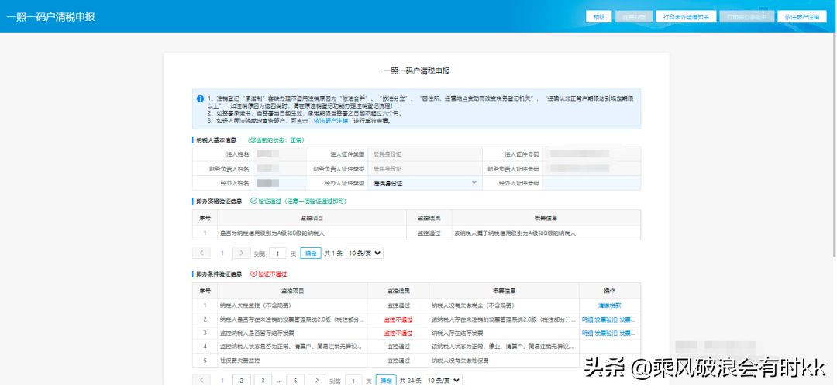Click 依法破产注销 button in header

802,16
